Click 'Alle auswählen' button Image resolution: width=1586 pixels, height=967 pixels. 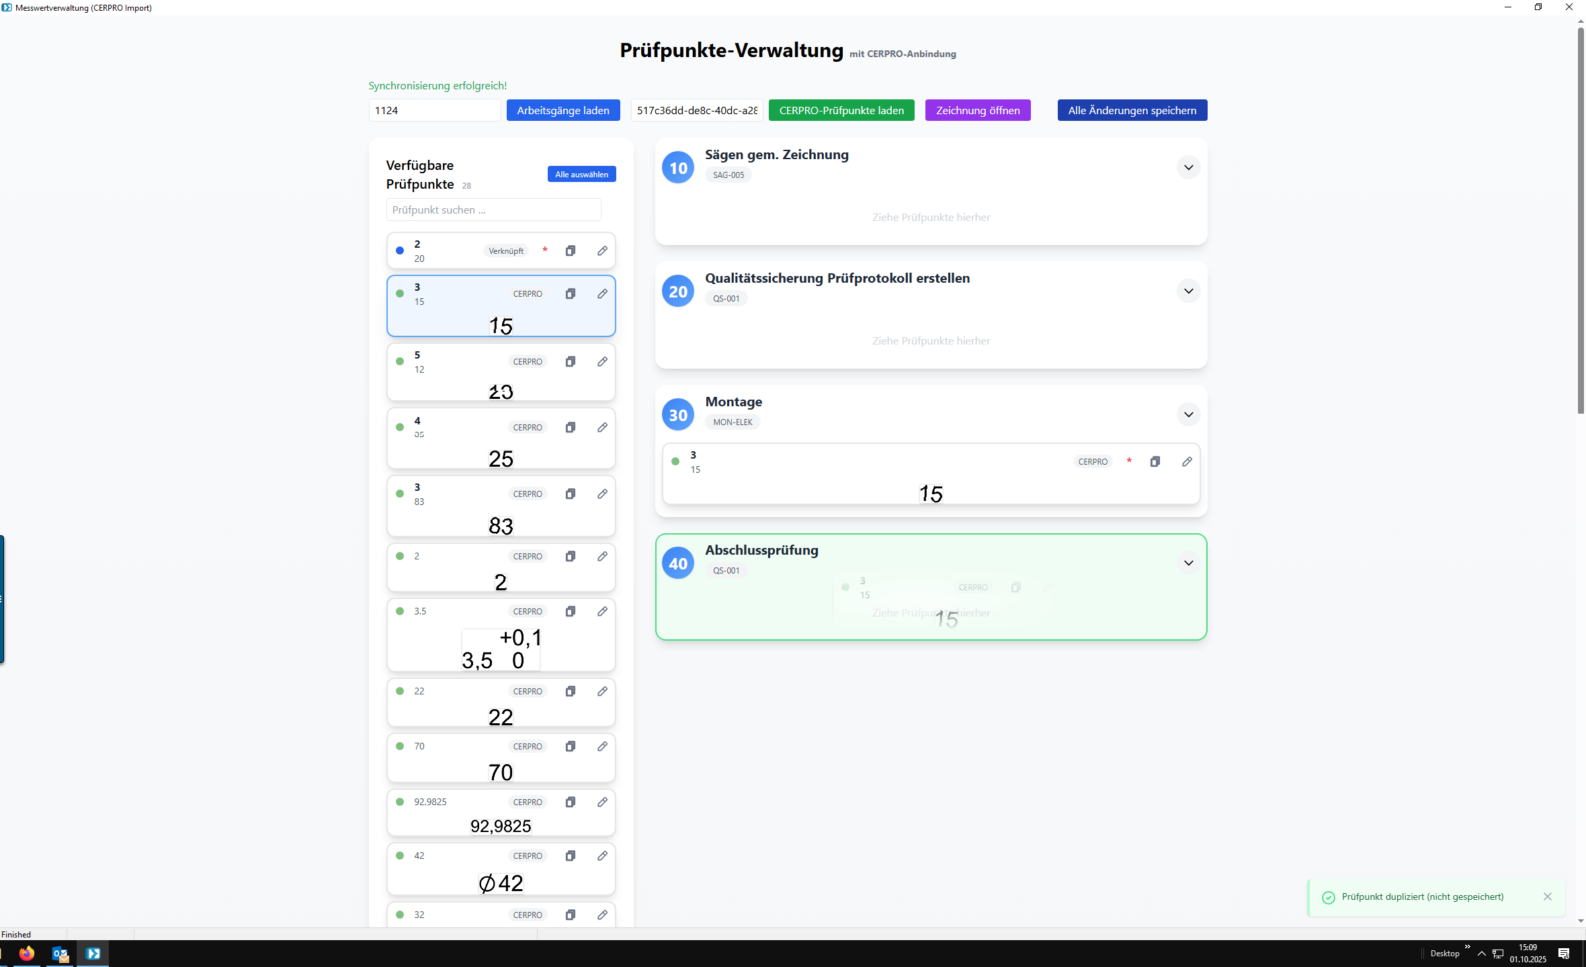pyautogui.click(x=581, y=174)
